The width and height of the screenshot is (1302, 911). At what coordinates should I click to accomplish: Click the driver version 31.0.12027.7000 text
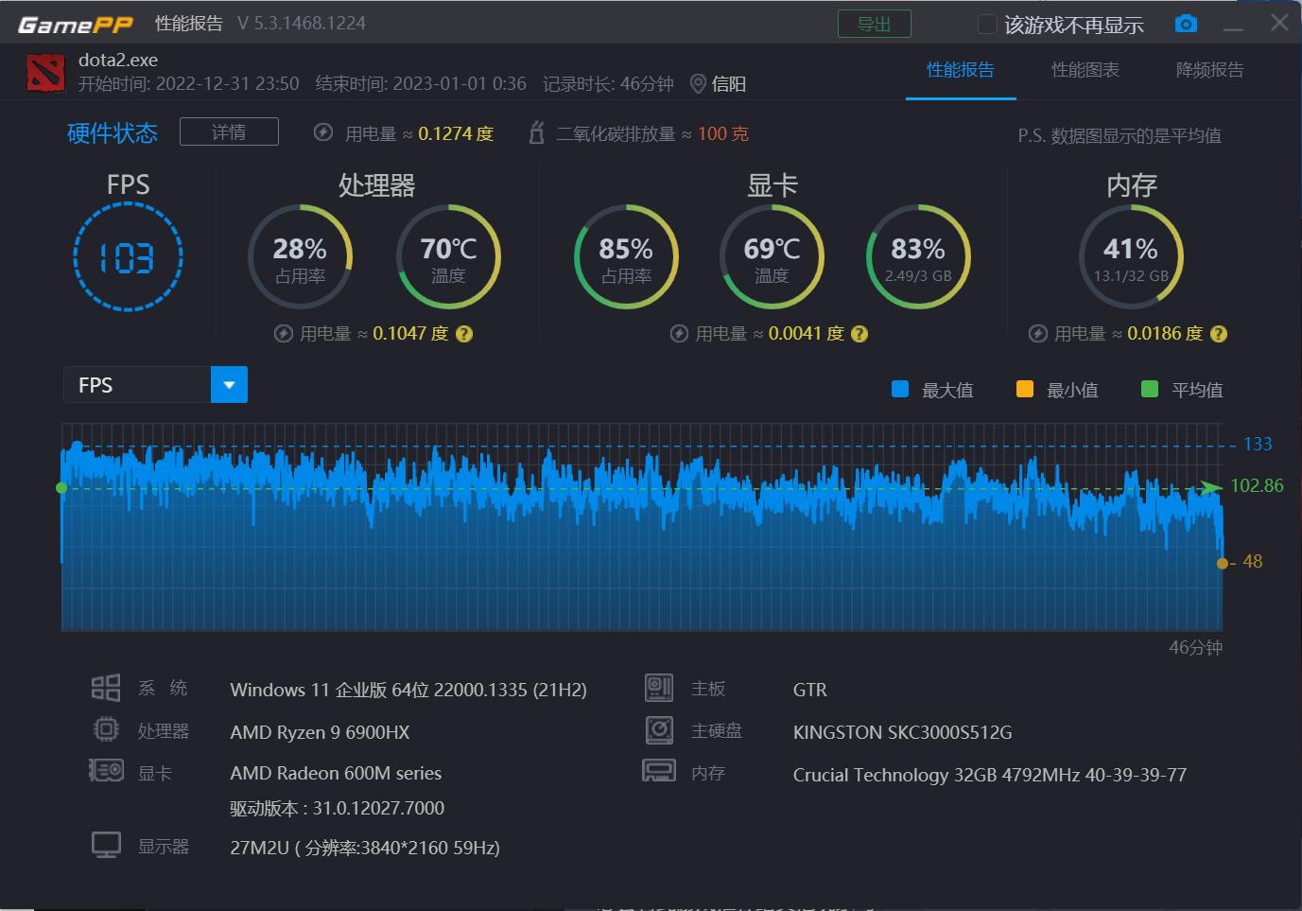(337, 808)
